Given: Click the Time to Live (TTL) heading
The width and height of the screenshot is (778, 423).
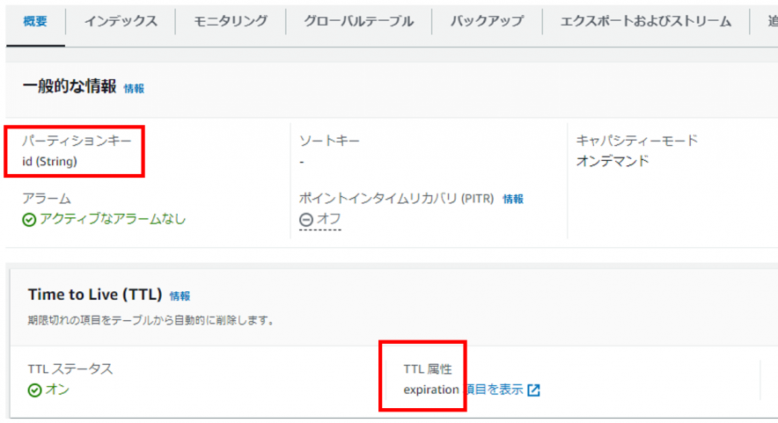Looking at the screenshot, I should 95,295.
